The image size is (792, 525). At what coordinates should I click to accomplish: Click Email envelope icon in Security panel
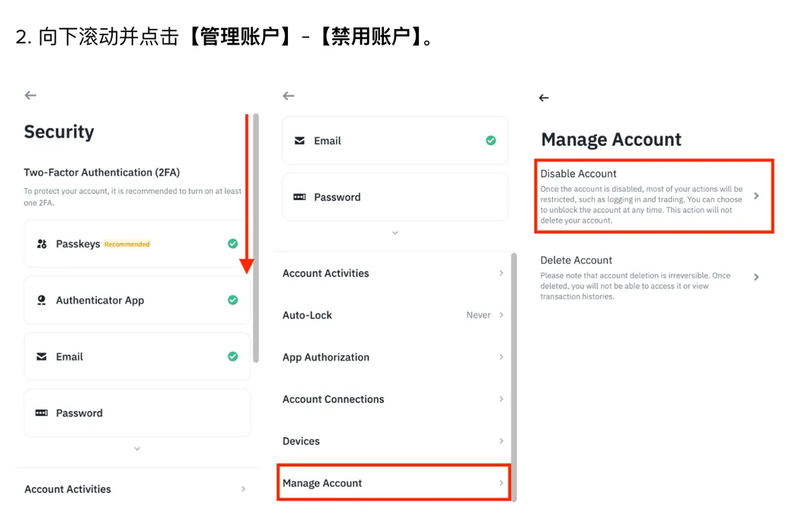coord(41,357)
